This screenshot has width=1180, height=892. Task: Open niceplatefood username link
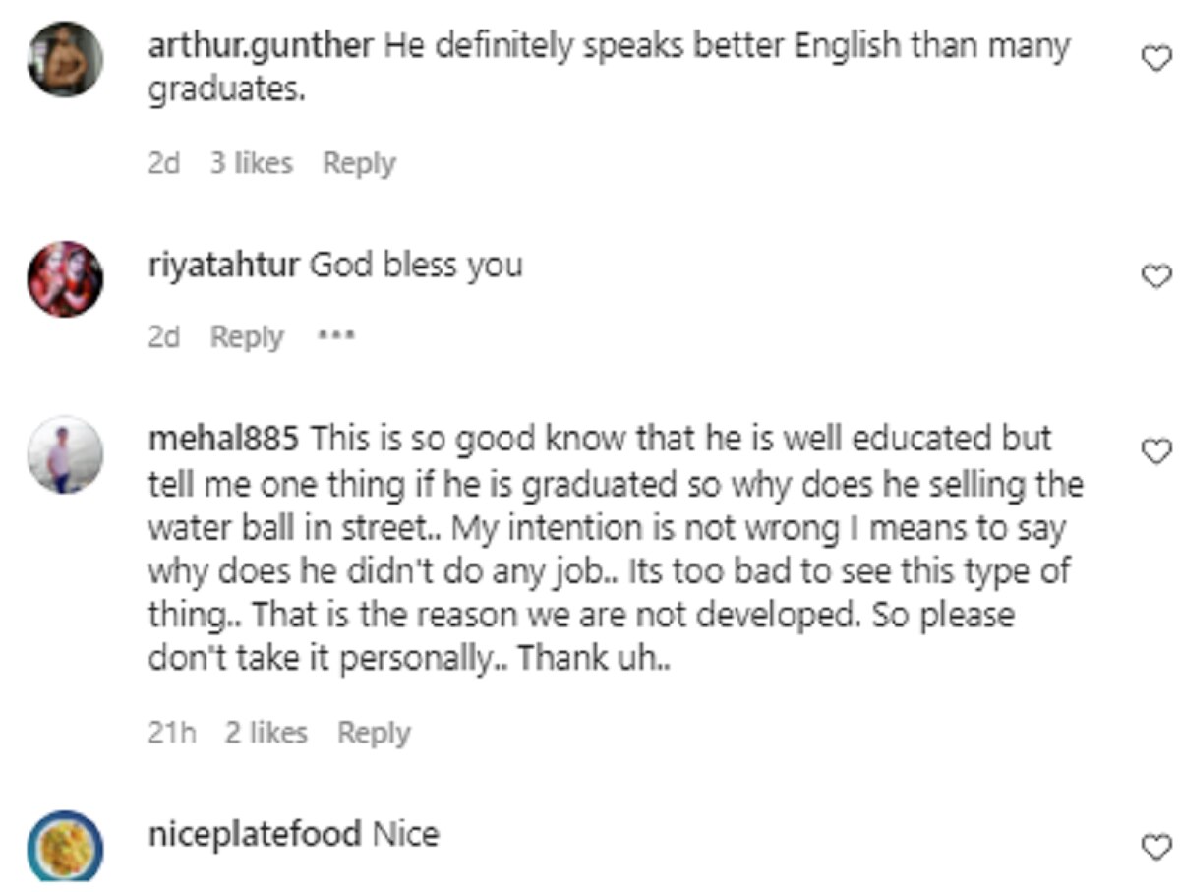tap(254, 835)
